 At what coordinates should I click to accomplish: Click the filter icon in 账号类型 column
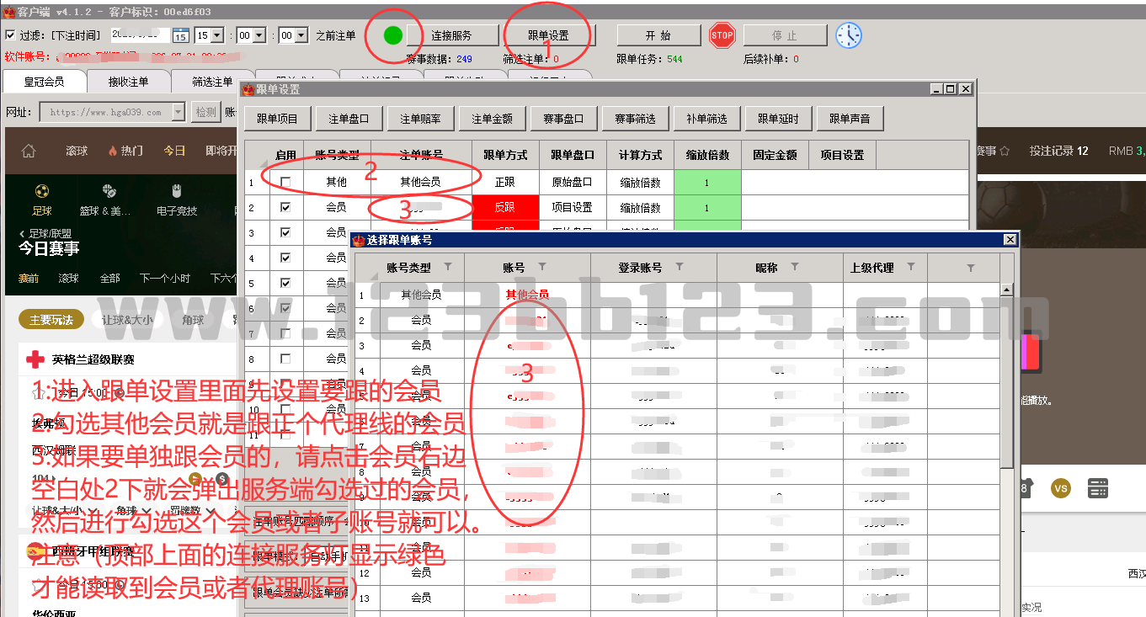(x=448, y=267)
